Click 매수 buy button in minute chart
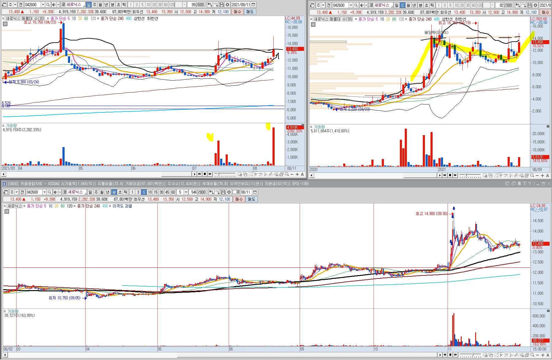This screenshot has height=360, width=552. pos(239,199)
